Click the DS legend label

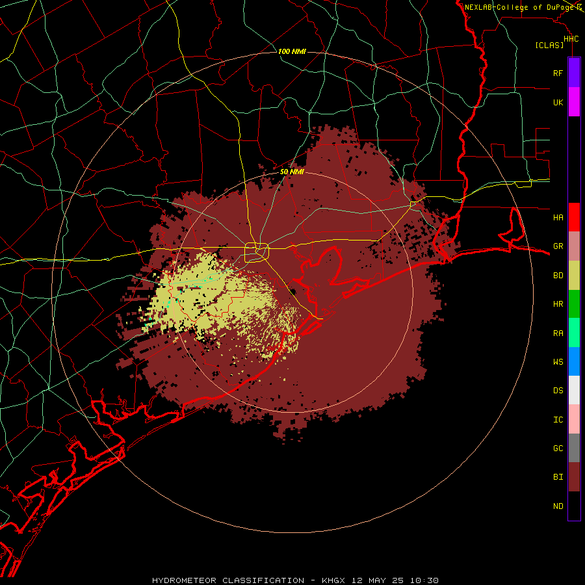pyautogui.click(x=558, y=391)
